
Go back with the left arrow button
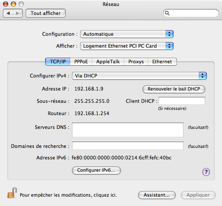[8, 13]
